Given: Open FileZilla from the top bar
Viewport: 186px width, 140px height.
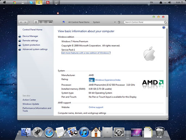Looking at the screenshot, I should 48,3.
